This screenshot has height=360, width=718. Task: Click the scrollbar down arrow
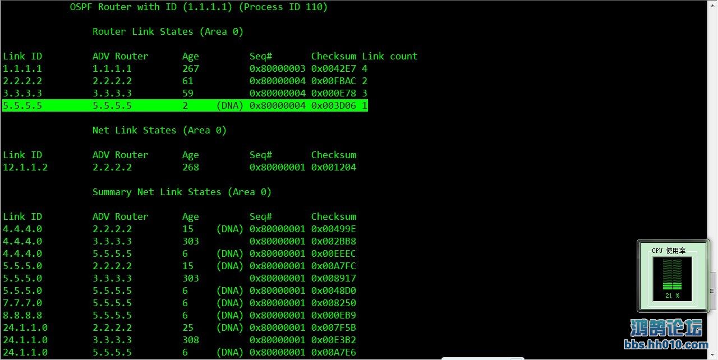(x=712, y=354)
